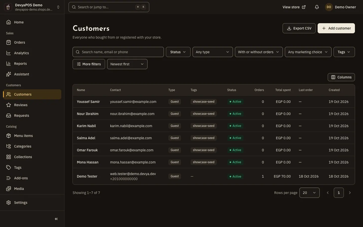Go to the next page arrow
The image size is (363, 227).
(350, 193)
